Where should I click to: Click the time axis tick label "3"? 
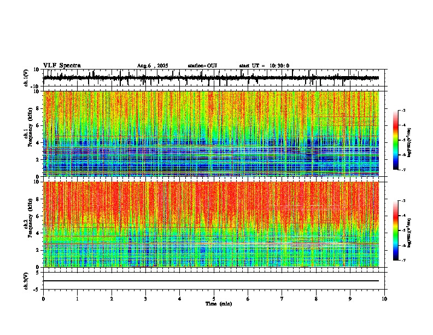(145, 299)
